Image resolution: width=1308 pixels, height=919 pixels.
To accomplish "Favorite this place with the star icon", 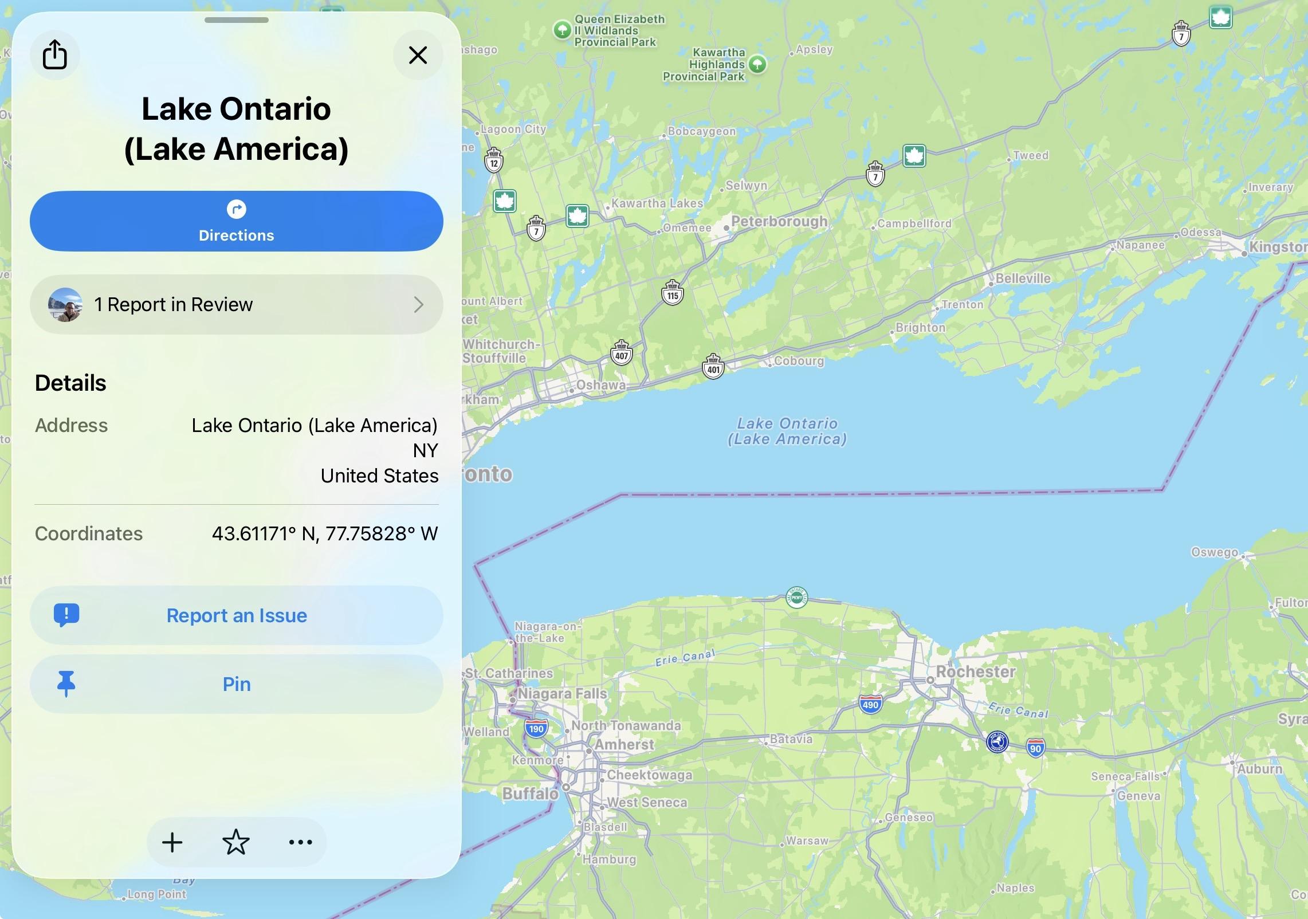I will tap(235, 842).
